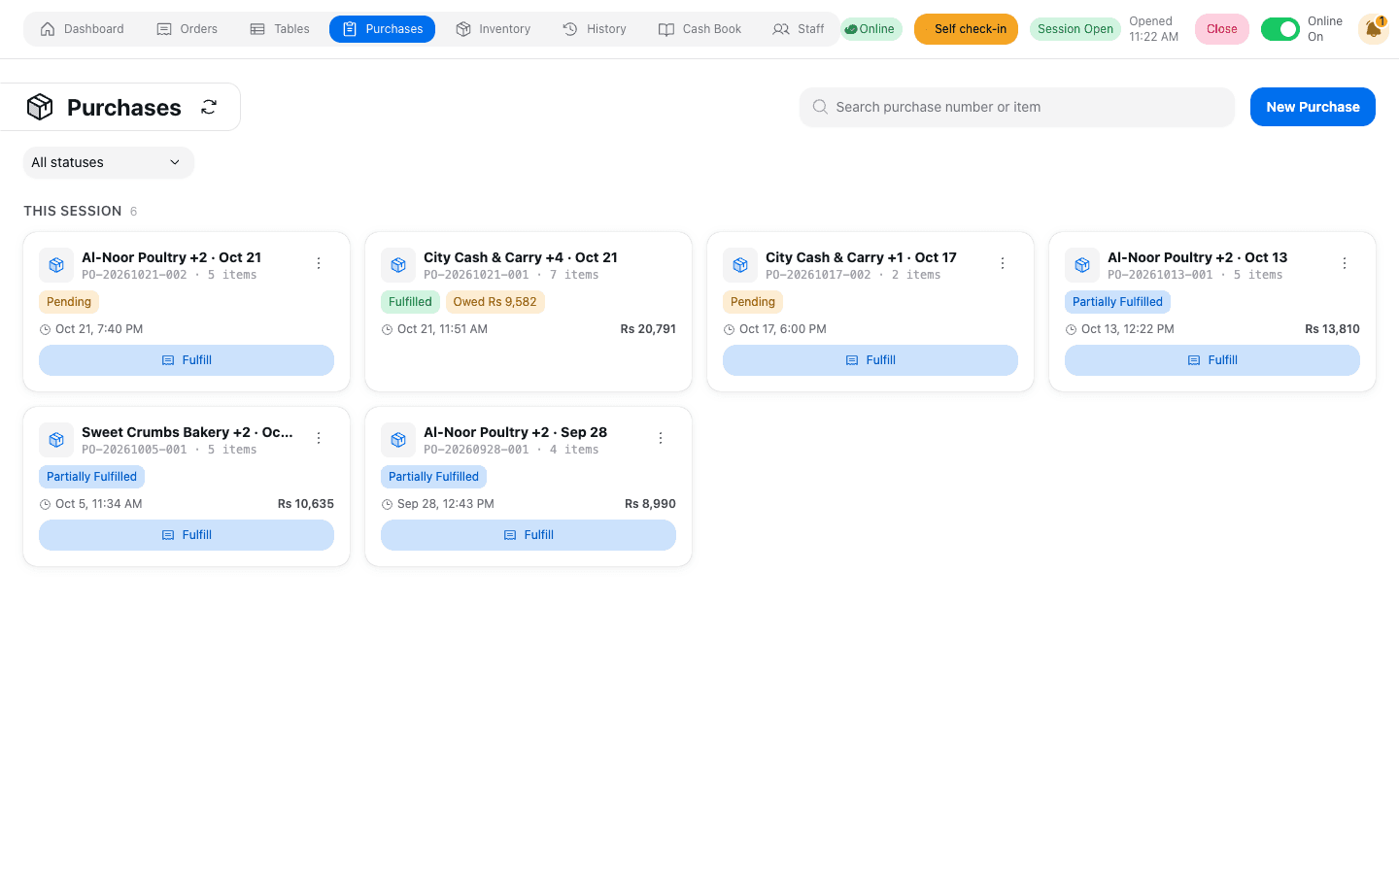This screenshot has height=874, width=1399.
Task: Click Pending badge on PO-20261017-002
Action: pyautogui.click(x=753, y=302)
